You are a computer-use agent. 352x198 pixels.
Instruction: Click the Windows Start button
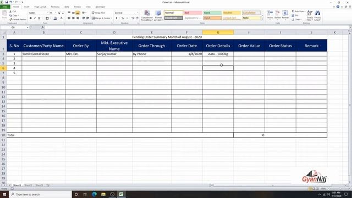click(4, 194)
